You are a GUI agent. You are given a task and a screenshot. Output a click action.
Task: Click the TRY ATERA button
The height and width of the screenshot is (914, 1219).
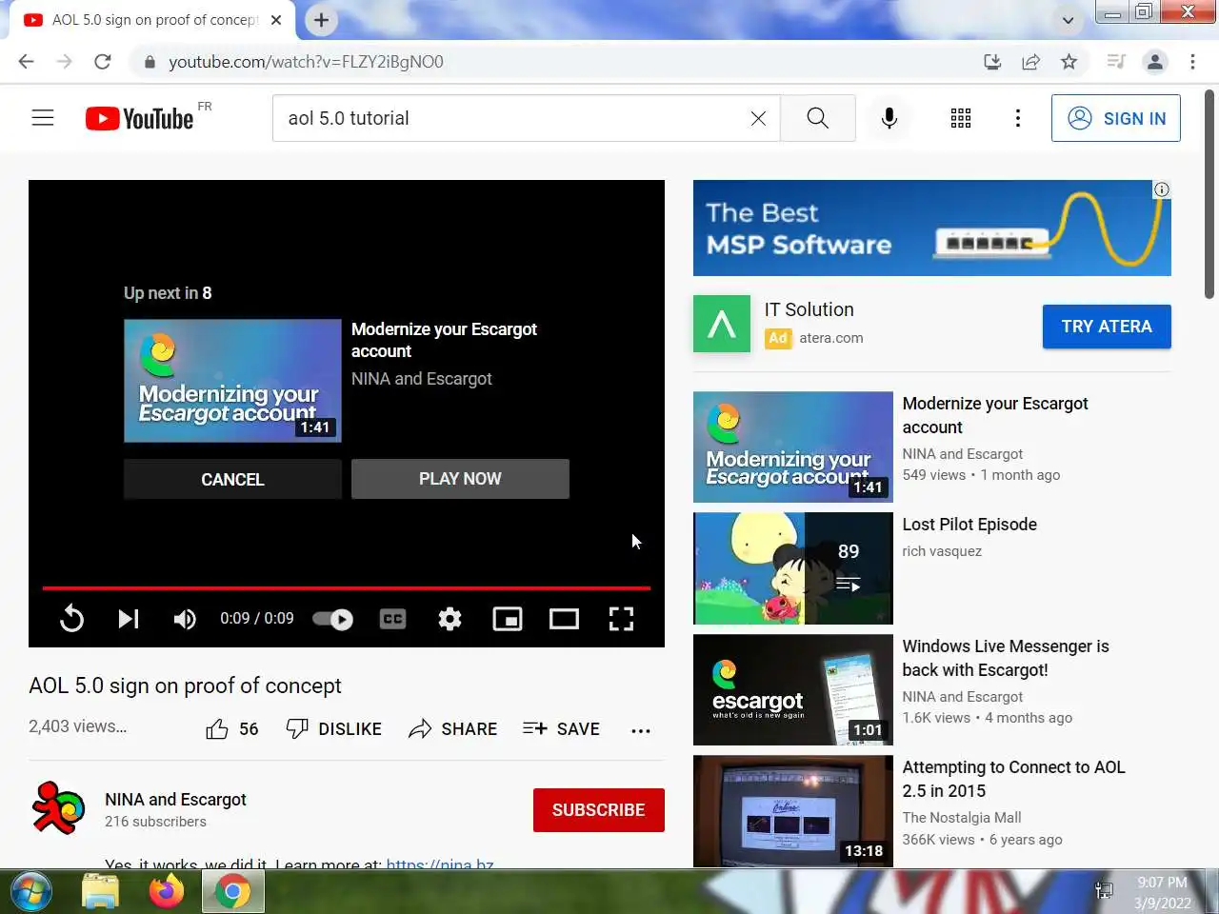1107,327
